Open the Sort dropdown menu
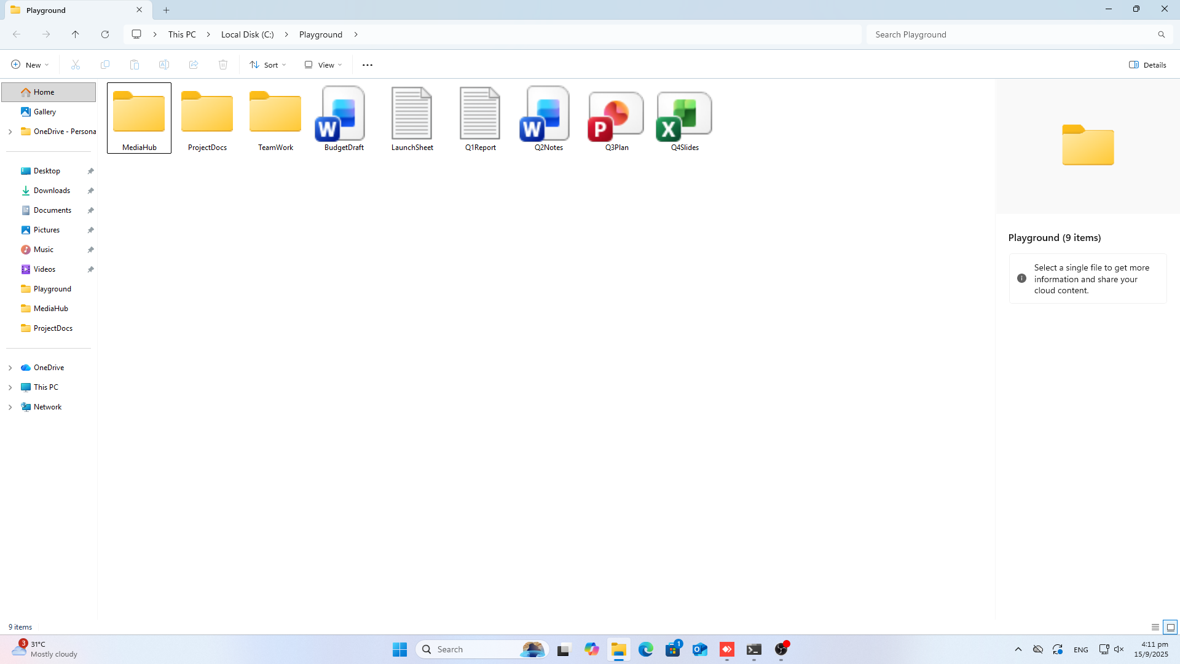1180x664 pixels. (268, 65)
